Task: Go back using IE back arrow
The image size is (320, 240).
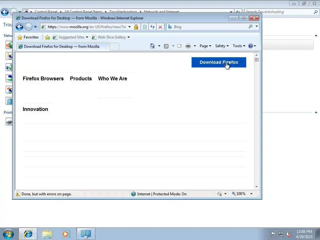Action: coord(20,27)
